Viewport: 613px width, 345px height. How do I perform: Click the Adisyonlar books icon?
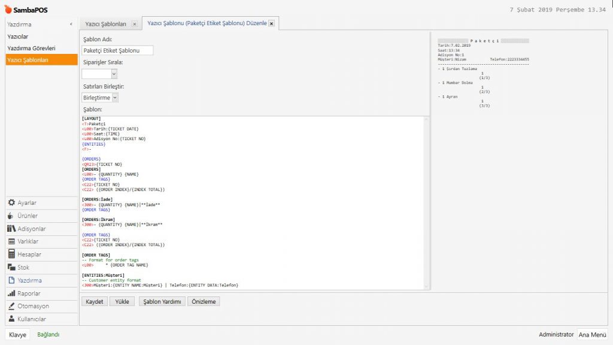pyautogui.click(x=11, y=229)
